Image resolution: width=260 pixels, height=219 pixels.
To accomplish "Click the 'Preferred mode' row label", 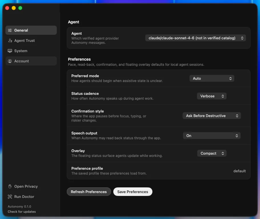I will [x=85, y=76].
